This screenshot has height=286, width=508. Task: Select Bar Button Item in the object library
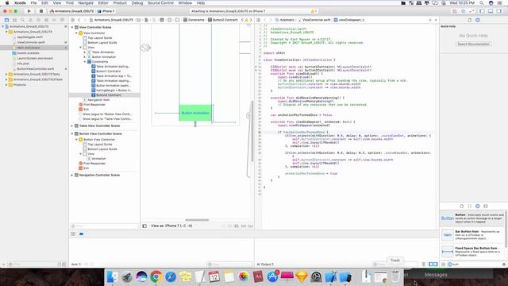click(473, 235)
